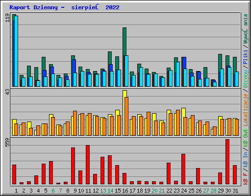The width and height of the screenshot is (251, 196).
Task: Click the red kB bar for day 24
Action: click(x=183, y=169)
